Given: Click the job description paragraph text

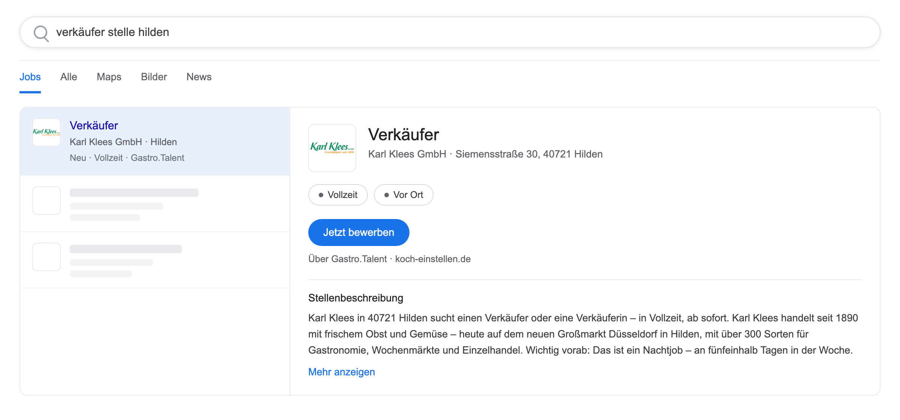Looking at the screenshot, I should pos(583,334).
